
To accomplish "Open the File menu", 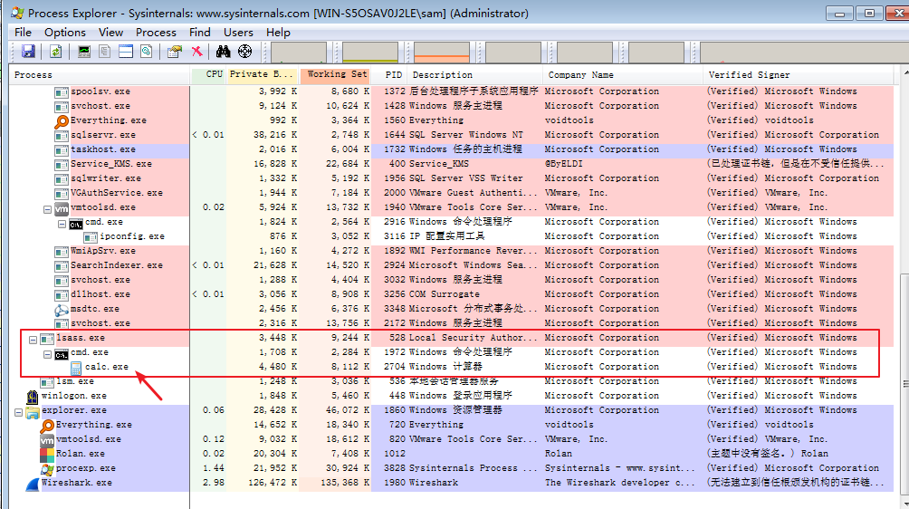I will [23, 33].
